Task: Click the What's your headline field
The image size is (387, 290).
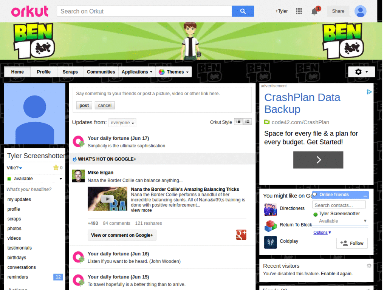Action: 29,190
